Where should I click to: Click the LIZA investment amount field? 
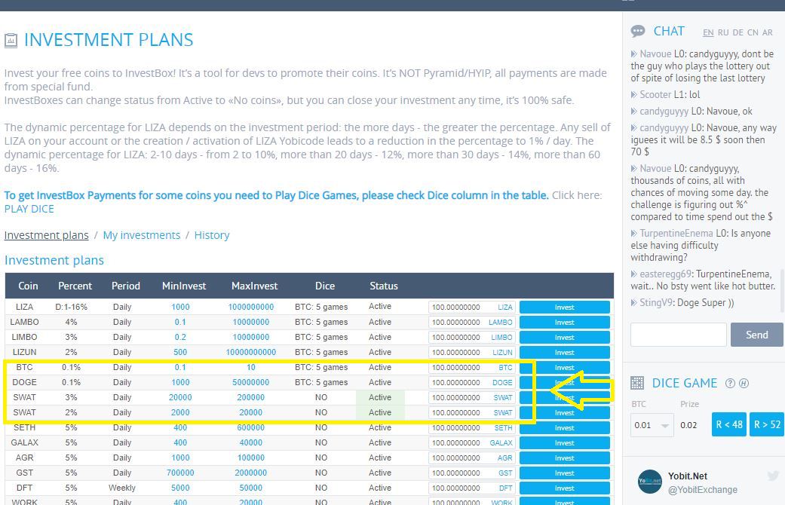click(471, 308)
